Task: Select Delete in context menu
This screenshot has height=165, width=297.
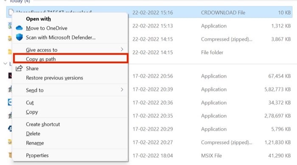Action: coord(33,134)
